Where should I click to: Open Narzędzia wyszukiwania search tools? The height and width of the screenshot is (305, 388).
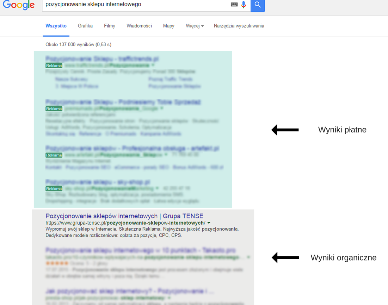pyautogui.click(x=239, y=26)
